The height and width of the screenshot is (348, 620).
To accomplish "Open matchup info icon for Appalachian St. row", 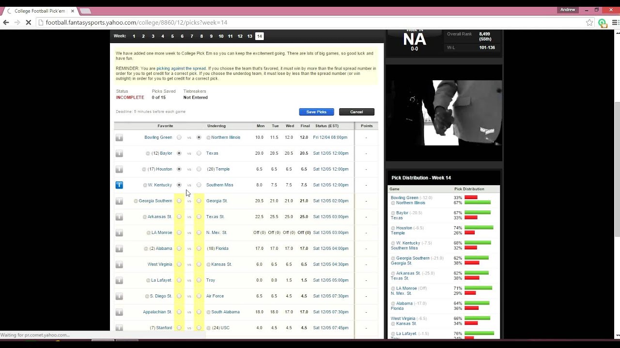I will [119, 312].
